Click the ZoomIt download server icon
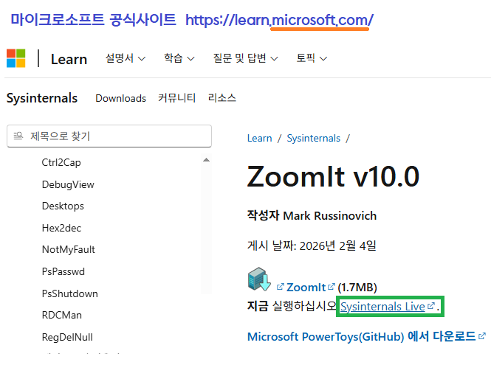 point(259,279)
